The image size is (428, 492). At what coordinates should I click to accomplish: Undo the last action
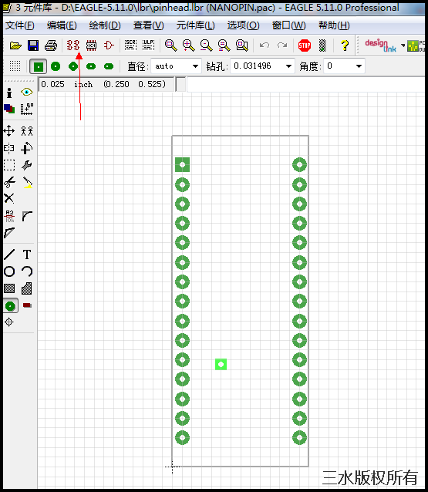tap(265, 45)
